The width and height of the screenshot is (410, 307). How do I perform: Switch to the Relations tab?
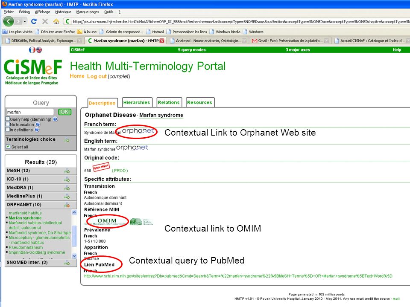point(169,102)
